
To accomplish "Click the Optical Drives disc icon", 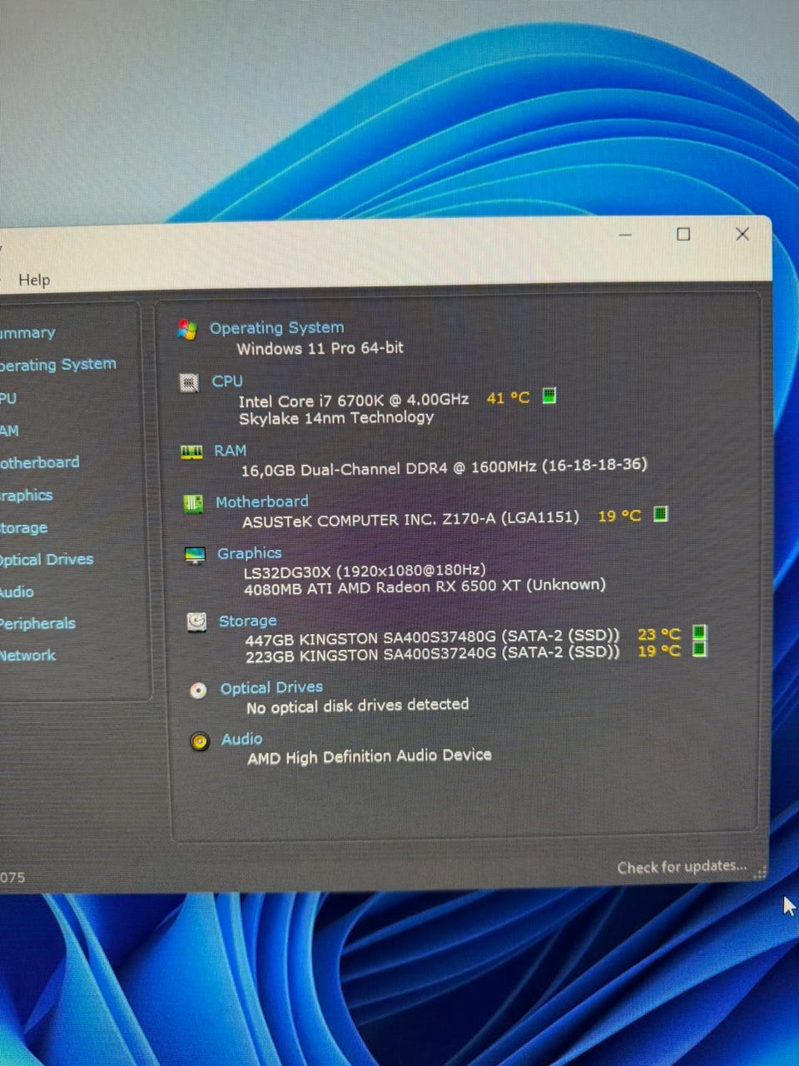I will pyautogui.click(x=198, y=690).
